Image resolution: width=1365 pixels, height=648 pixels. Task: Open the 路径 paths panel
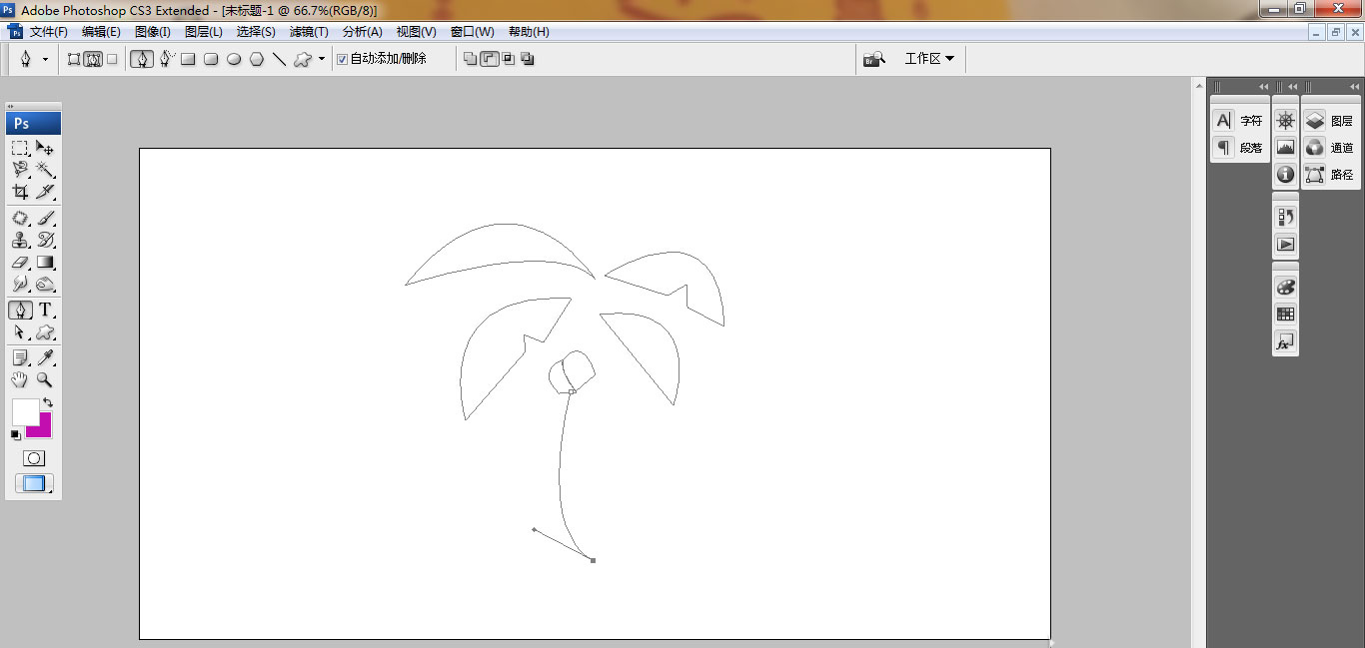[x=1330, y=175]
